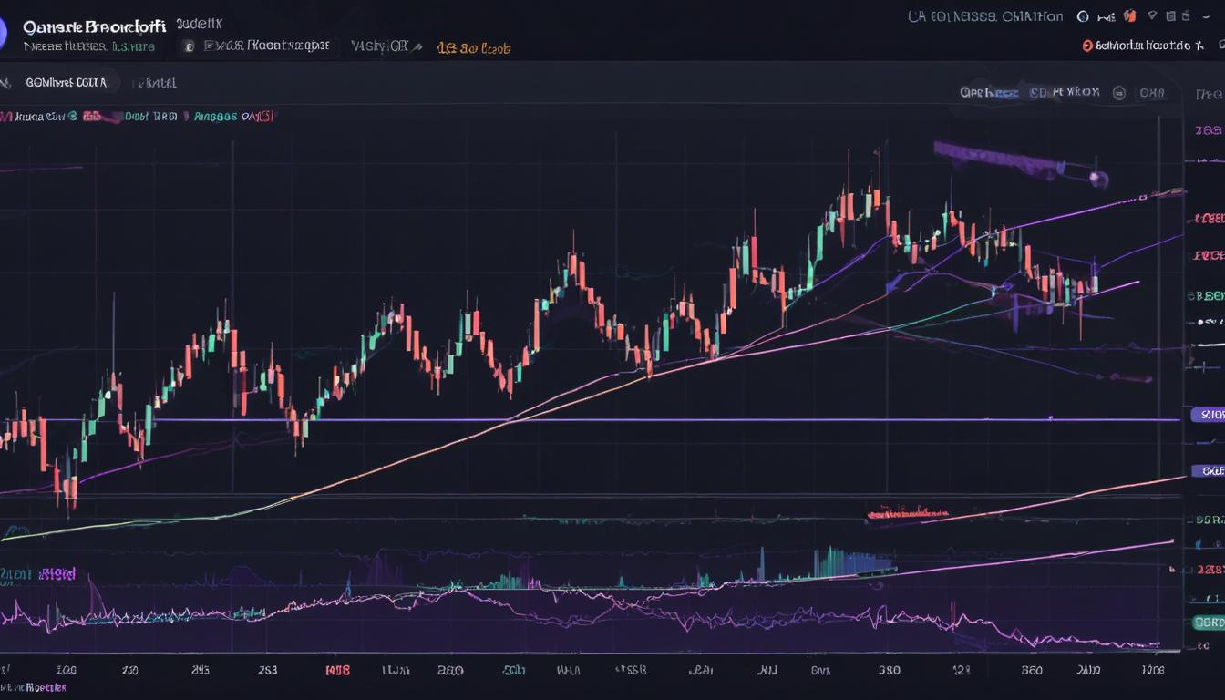
Task: Open the timeframe dropdown arrow
Action: coord(418,46)
